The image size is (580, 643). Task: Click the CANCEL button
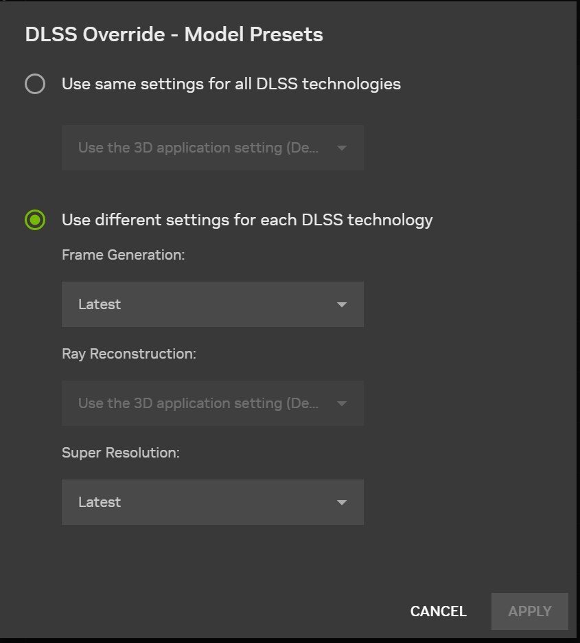point(439,611)
